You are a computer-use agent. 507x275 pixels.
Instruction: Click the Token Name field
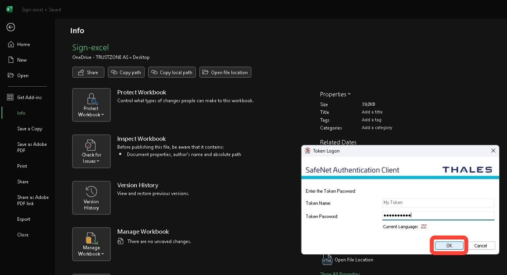click(x=438, y=202)
